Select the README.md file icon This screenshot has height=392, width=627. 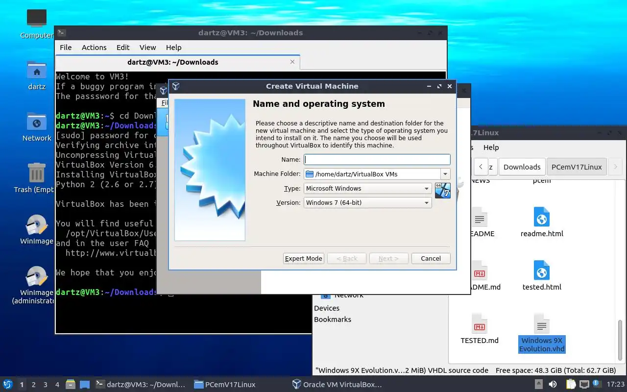tap(480, 270)
